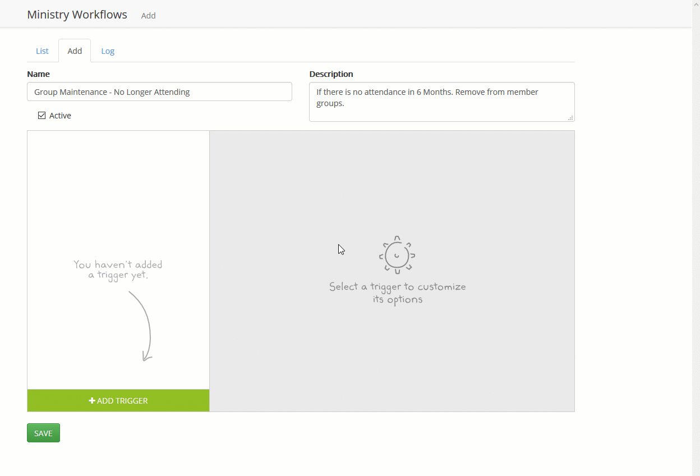
Task: Open the Log tab
Action: coord(108,51)
